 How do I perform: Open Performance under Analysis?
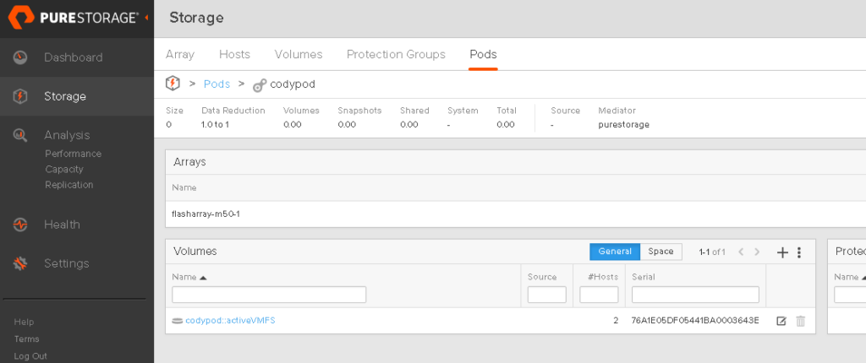point(74,154)
